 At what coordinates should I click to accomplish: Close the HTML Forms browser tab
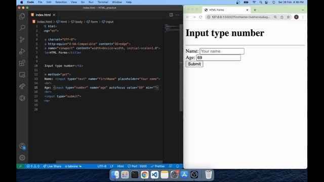pos(247,10)
